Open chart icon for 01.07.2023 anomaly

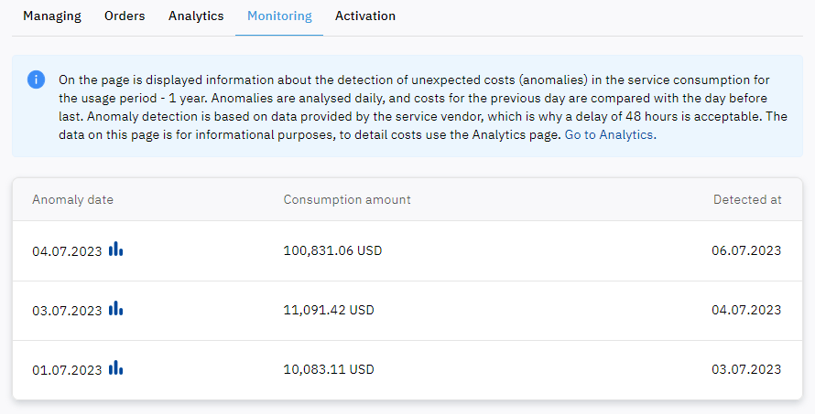116,367
